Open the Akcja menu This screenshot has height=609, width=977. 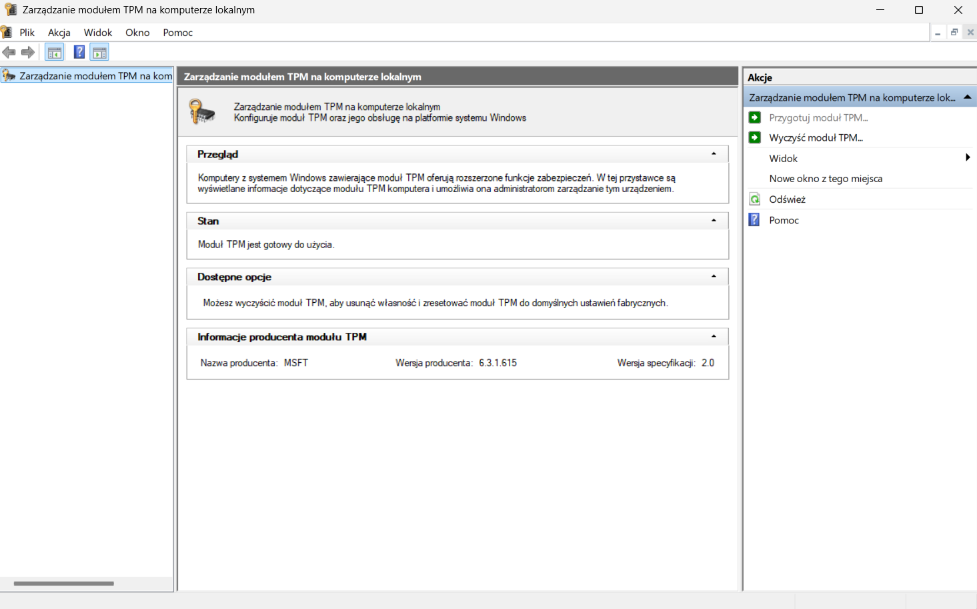pyautogui.click(x=59, y=32)
